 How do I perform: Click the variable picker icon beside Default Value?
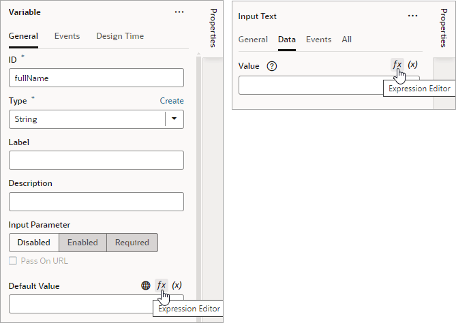coord(177,286)
